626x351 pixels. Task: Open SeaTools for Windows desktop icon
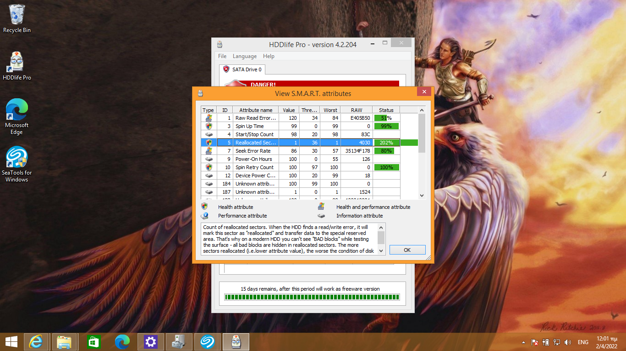17,164
